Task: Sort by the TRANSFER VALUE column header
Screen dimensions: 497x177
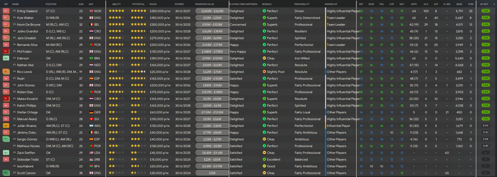Action: [204, 4]
